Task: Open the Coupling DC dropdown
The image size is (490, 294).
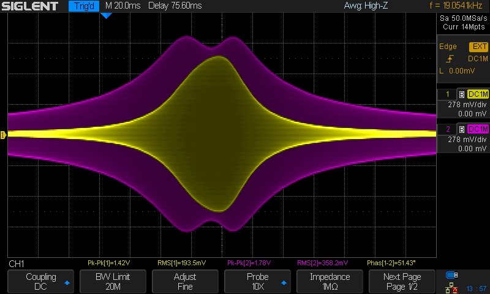Action: pos(40,282)
